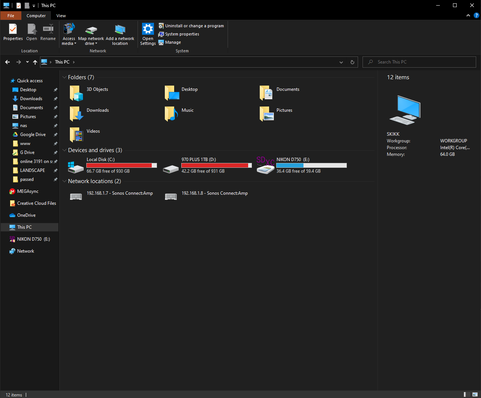The width and height of the screenshot is (481, 398).
Task: Select the 970 PLUS 1TB (D:) drive
Action: tap(207, 165)
